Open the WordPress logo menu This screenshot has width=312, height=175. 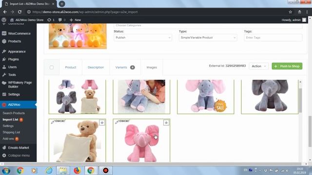coord(4,20)
